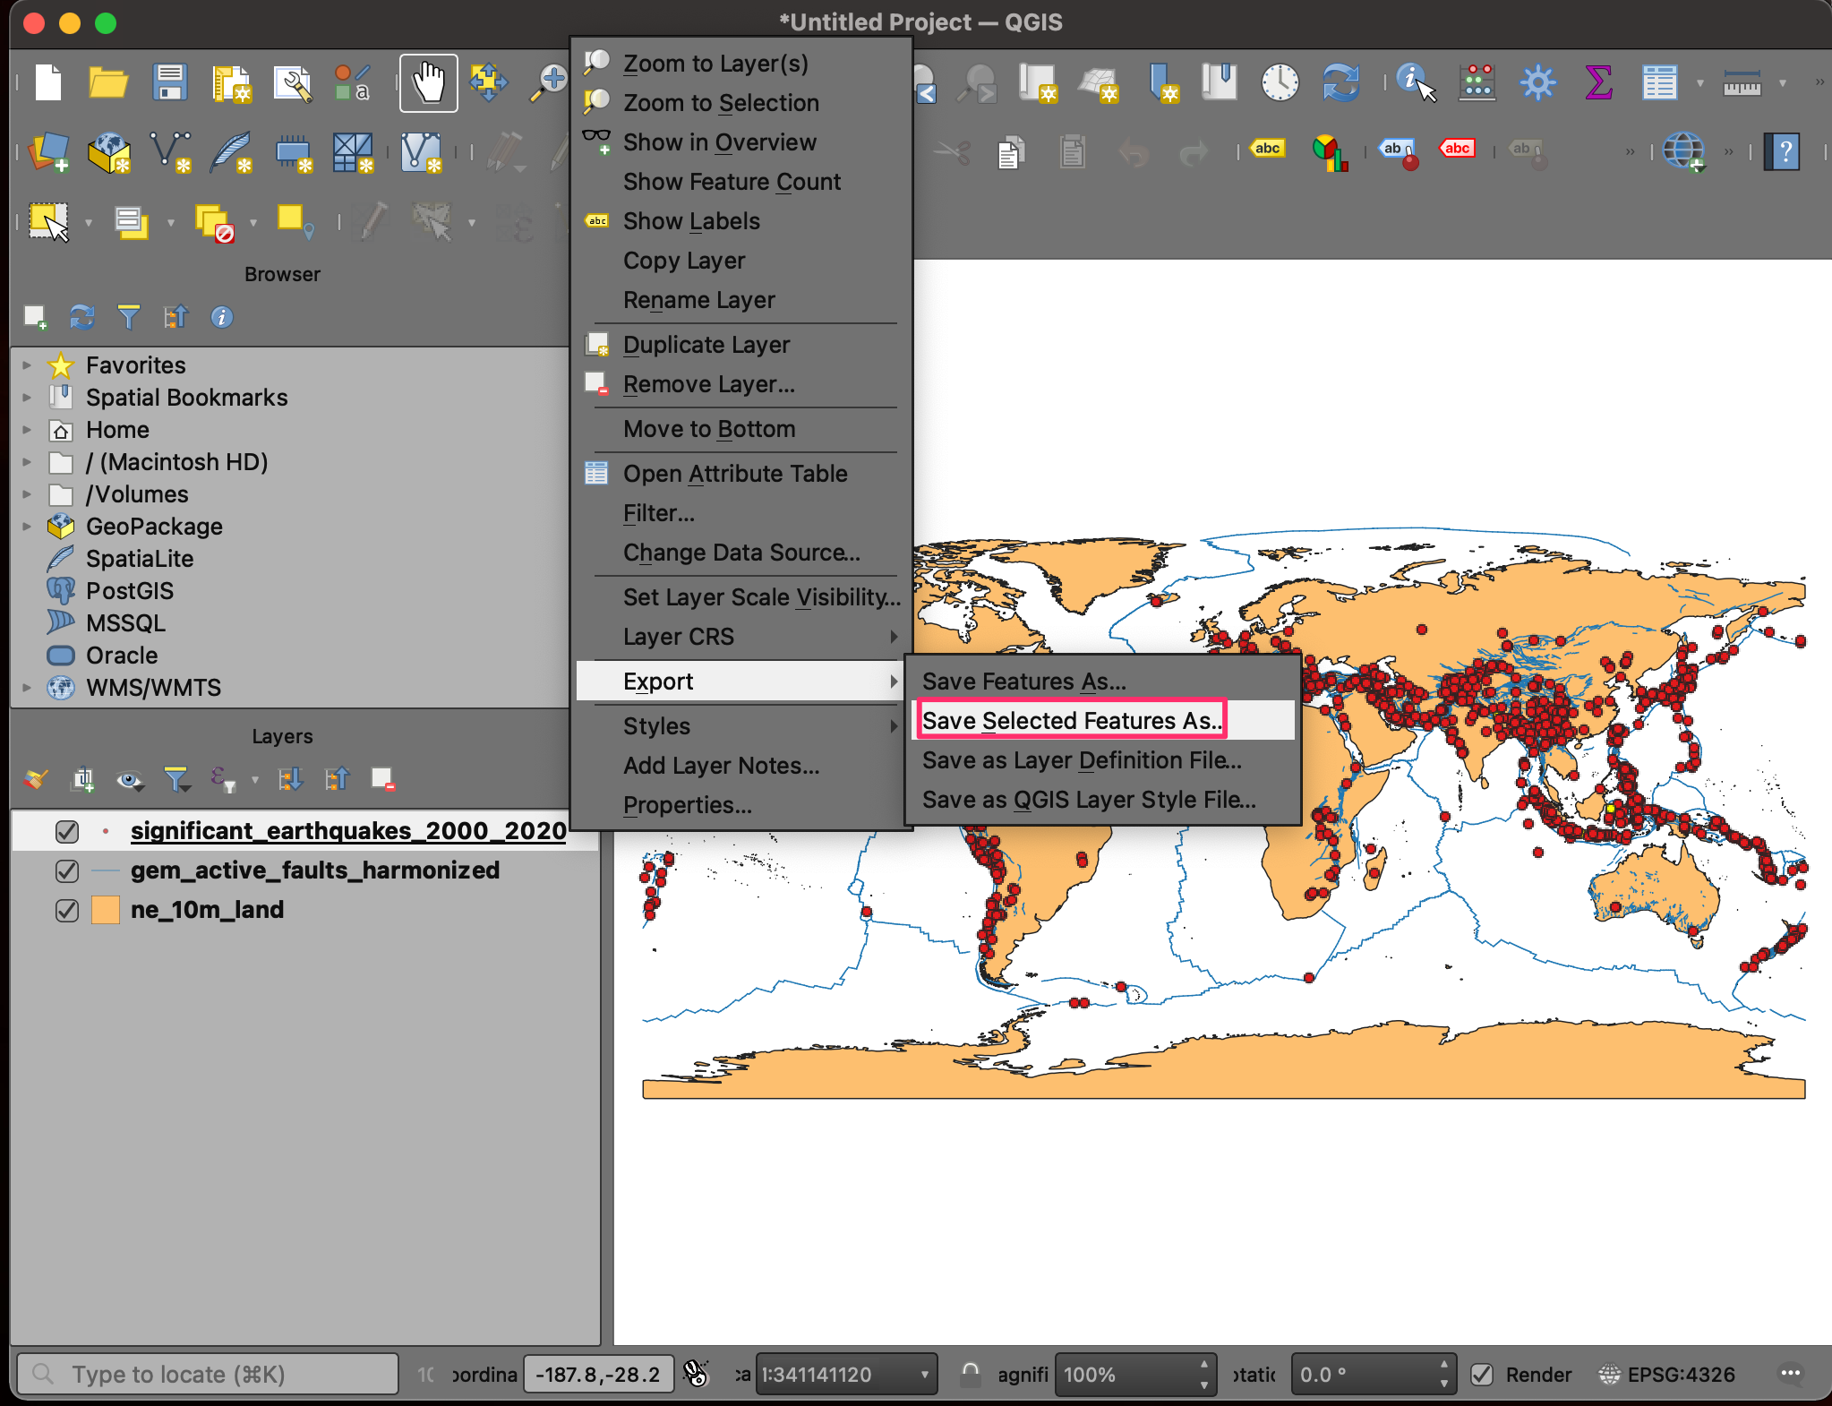Open the map scale dropdown
This screenshot has width=1832, height=1406.
[x=924, y=1375]
